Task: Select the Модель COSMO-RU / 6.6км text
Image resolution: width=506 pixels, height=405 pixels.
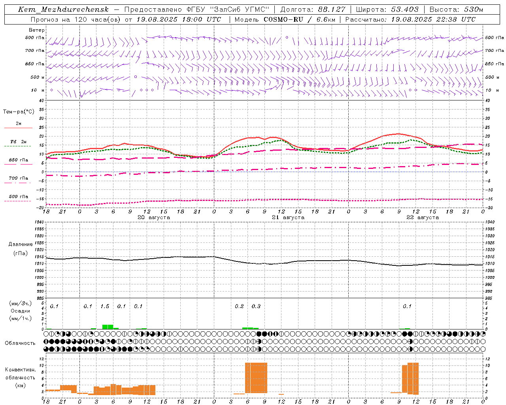Action: point(285,19)
